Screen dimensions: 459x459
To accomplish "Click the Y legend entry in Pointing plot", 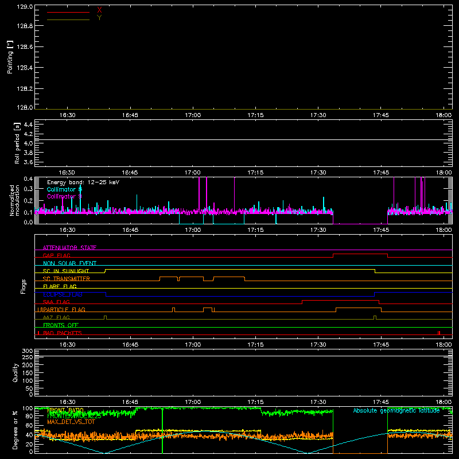I will (99, 18).
